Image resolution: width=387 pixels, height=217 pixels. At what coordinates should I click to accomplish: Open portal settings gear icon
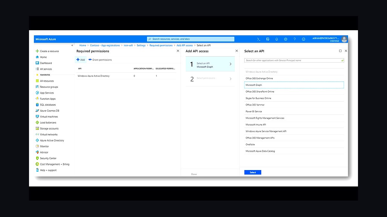click(286, 39)
